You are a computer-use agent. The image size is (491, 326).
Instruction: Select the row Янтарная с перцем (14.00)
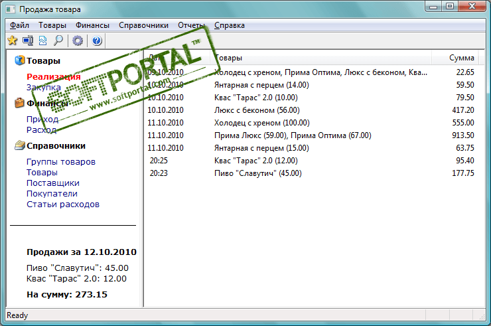pos(312,85)
